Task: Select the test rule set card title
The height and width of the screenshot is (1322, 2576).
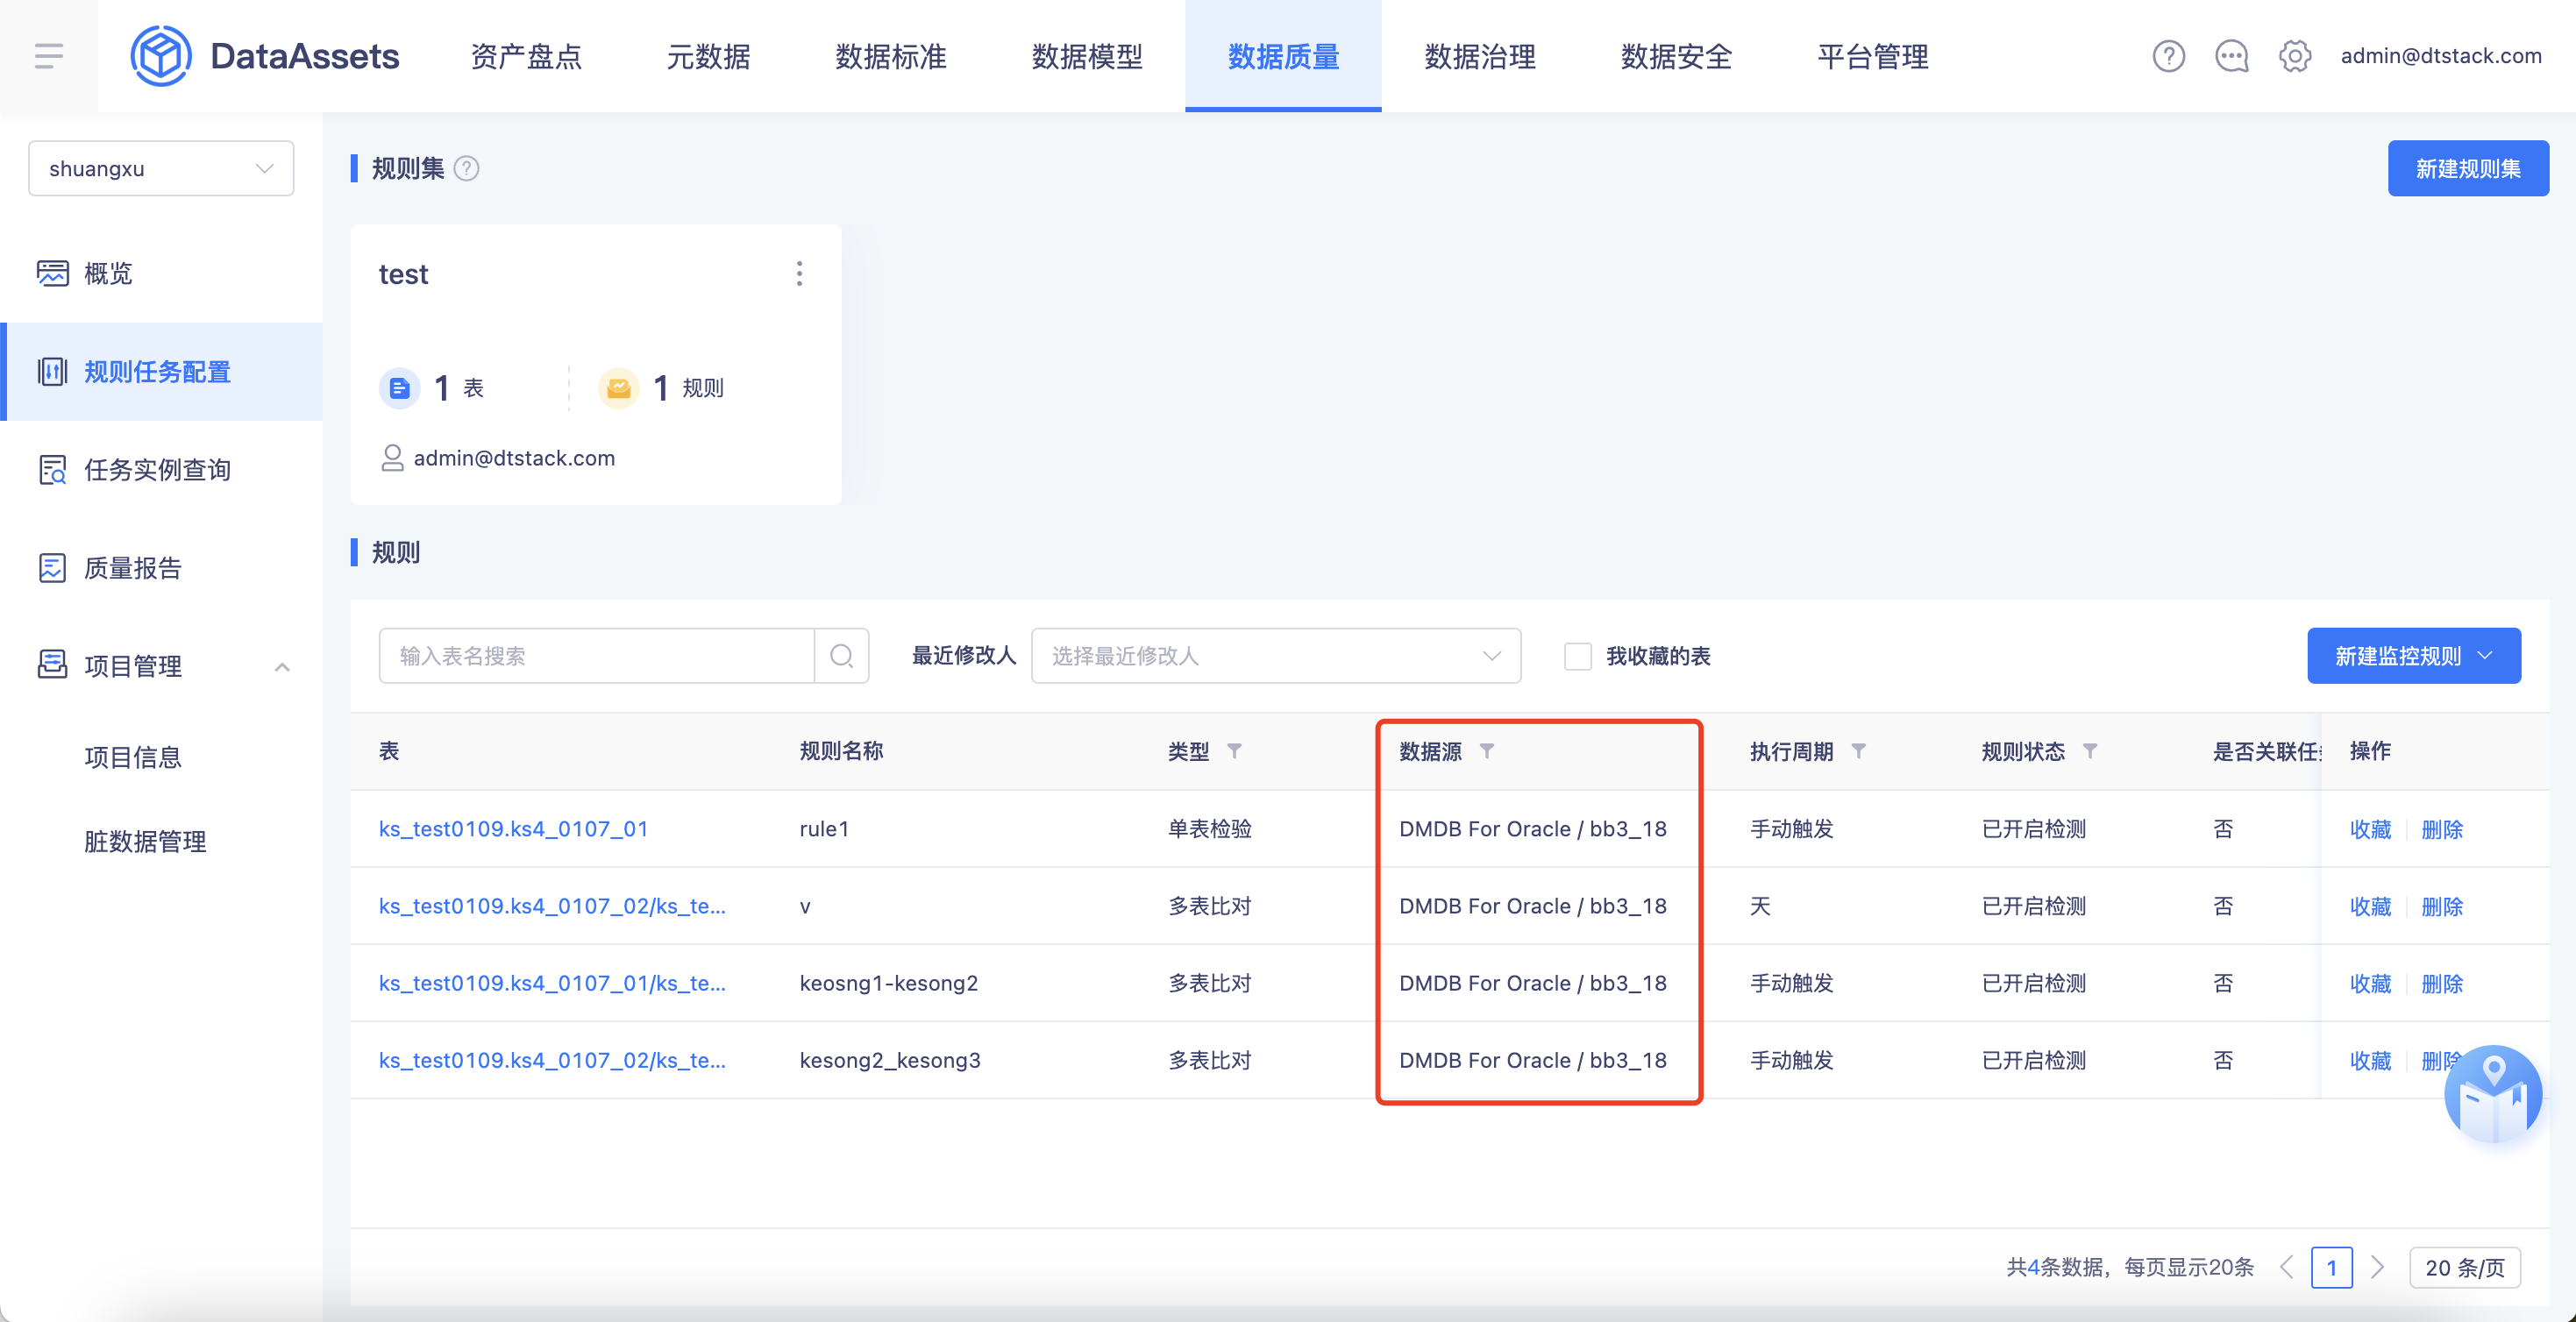Action: [x=403, y=274]
